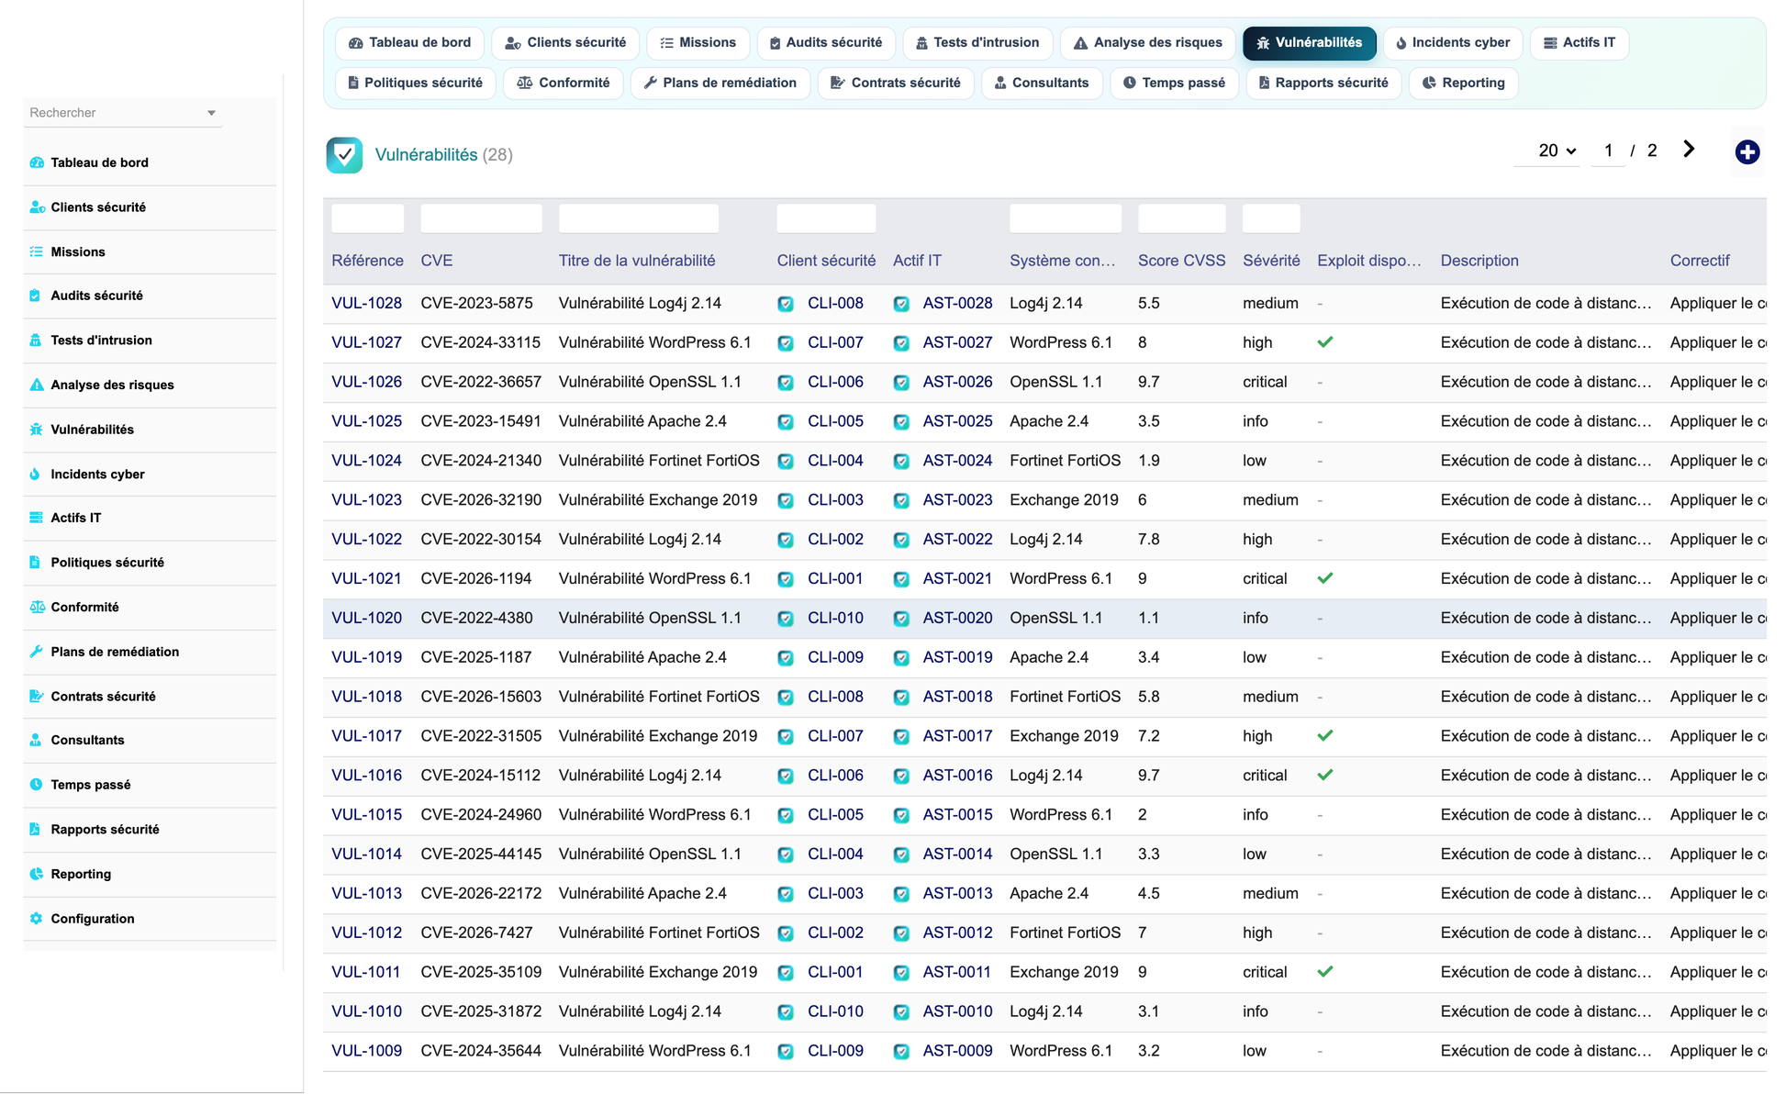Open the Clients sécurité tab
The height and width of the screenshot is (1106, 1786).
565,43
